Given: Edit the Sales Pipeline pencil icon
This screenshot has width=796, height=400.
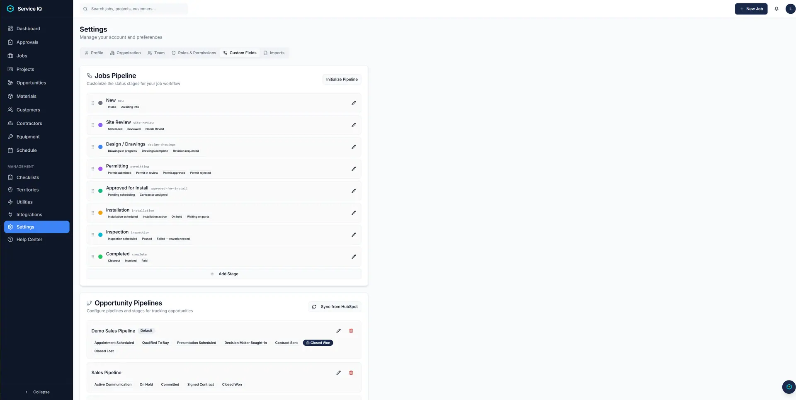Looking at the screenshot, I should pyautogui.click(x=338, y=373).
